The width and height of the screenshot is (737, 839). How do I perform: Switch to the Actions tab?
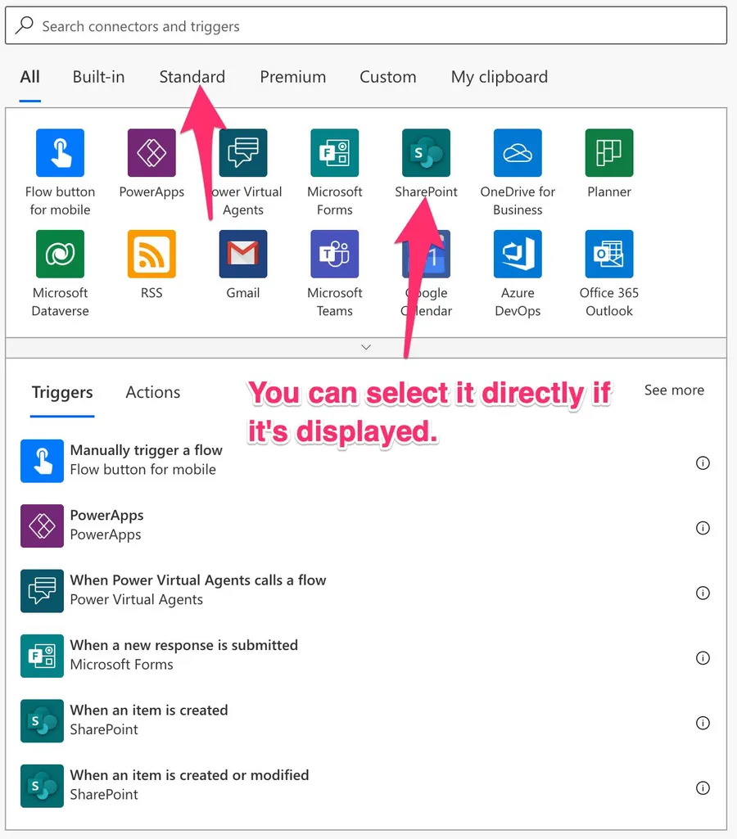152,392
